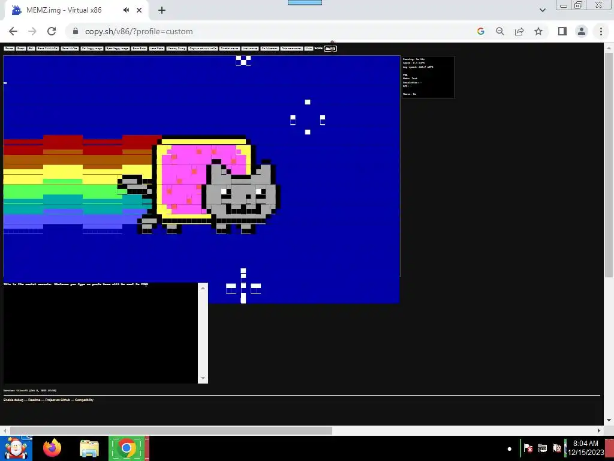Open File Explorer folder icon in taskbar
The image size is (614, 461).
click(89, 448)
